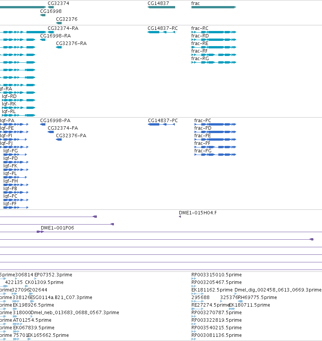Select protein lqf-PI
The height and width of the screenshot is (341, 322).
pos(6,136)
